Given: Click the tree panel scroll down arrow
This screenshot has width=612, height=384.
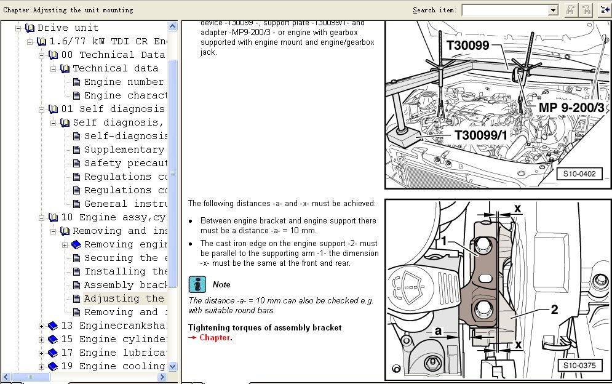Looking at the screenshot, I should (172, 366).
